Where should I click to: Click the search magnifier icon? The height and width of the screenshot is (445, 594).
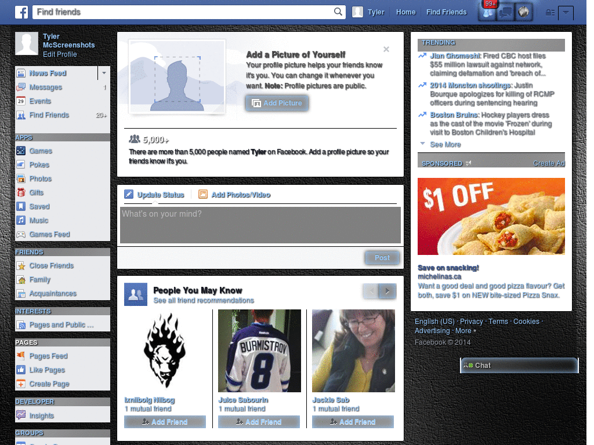[338, 12]
